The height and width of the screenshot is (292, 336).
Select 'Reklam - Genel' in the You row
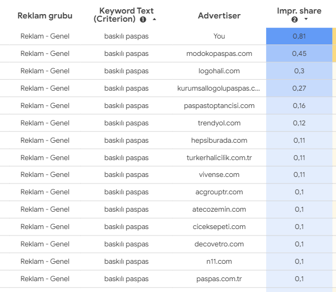[45, 36]
